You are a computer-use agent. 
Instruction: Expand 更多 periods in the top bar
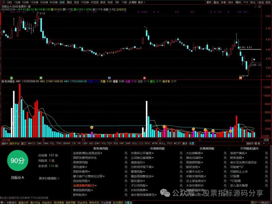[141, 2]
